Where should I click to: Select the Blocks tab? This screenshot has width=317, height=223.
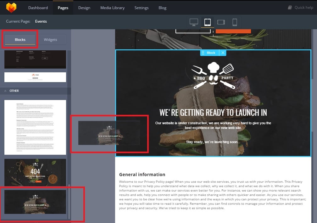(20, 40)
